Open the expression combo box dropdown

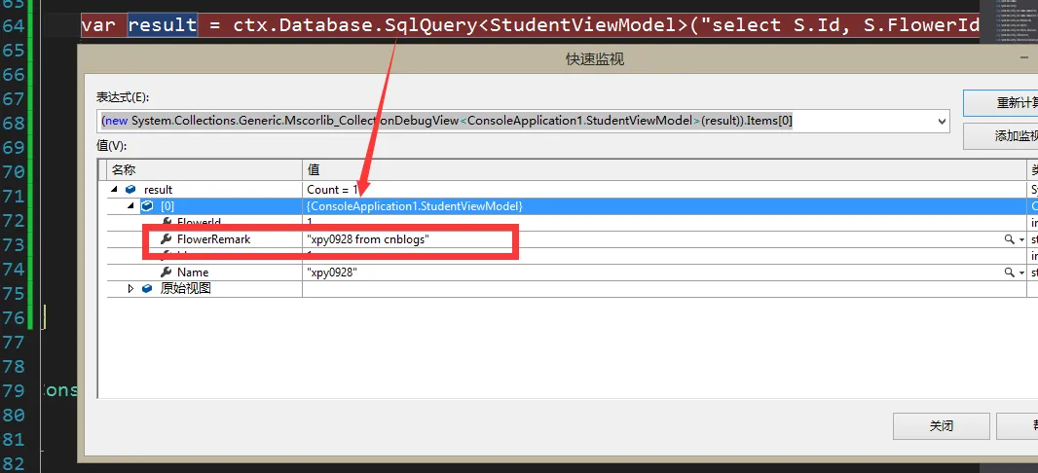click(941, 121)
